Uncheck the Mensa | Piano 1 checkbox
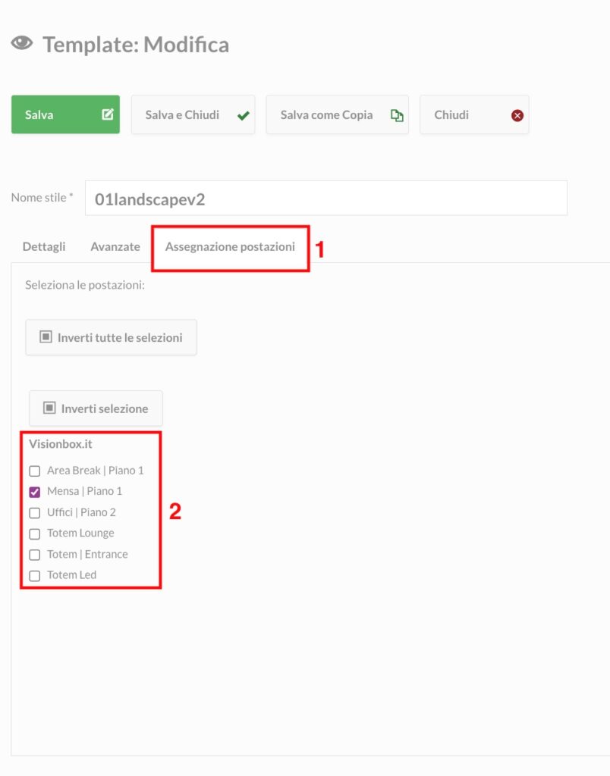Screen dimensions: 610x776 (35, 492)
